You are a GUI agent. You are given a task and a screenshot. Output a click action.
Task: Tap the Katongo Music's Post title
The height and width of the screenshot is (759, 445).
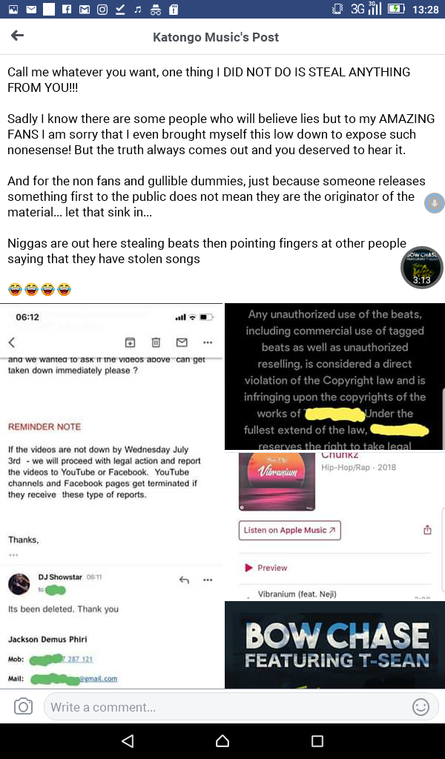coord(216,37)
